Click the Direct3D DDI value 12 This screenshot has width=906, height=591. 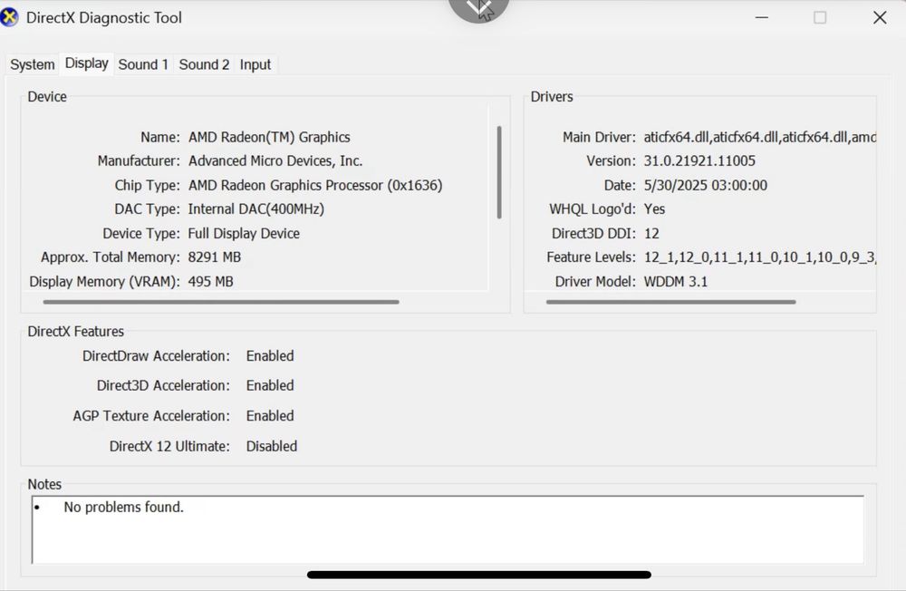[x=651, y=233]
